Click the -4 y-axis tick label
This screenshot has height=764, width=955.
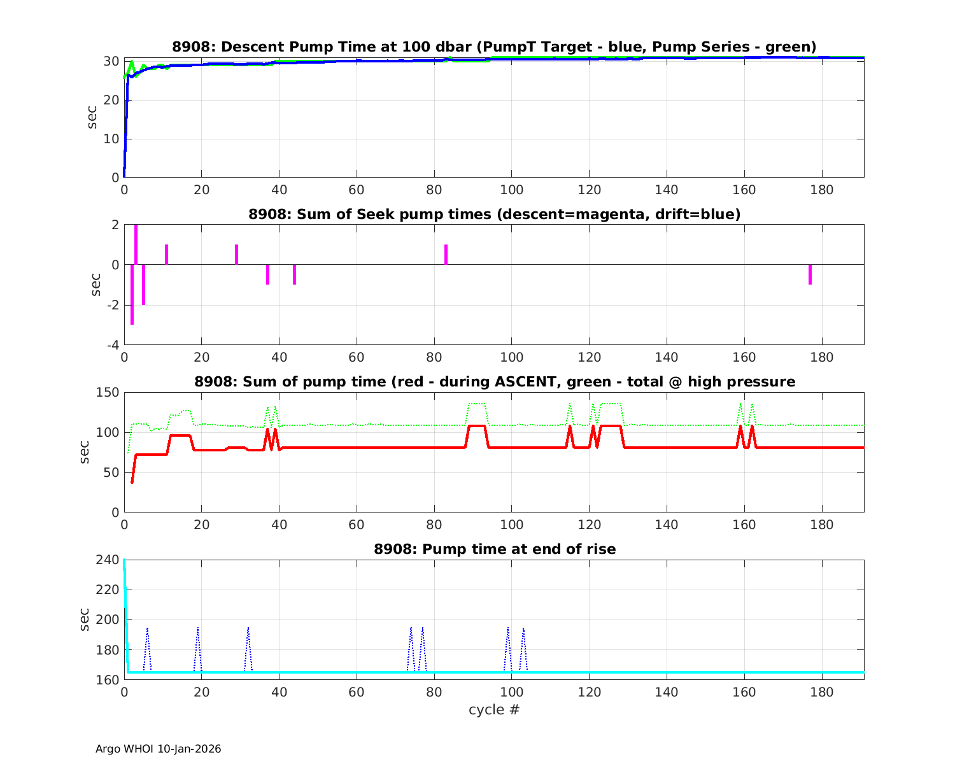click(111, 345)
